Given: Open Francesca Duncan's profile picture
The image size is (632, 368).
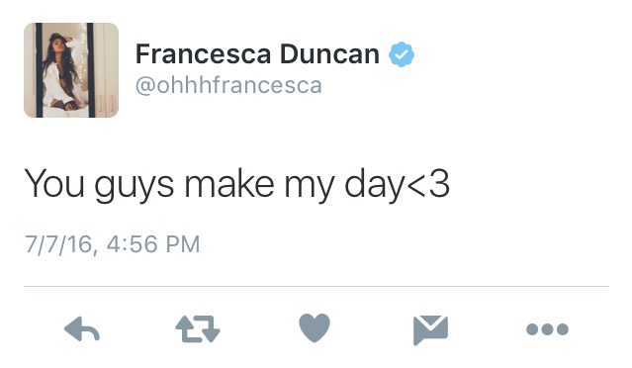Looking at the screenshot, I should point(71,70).
